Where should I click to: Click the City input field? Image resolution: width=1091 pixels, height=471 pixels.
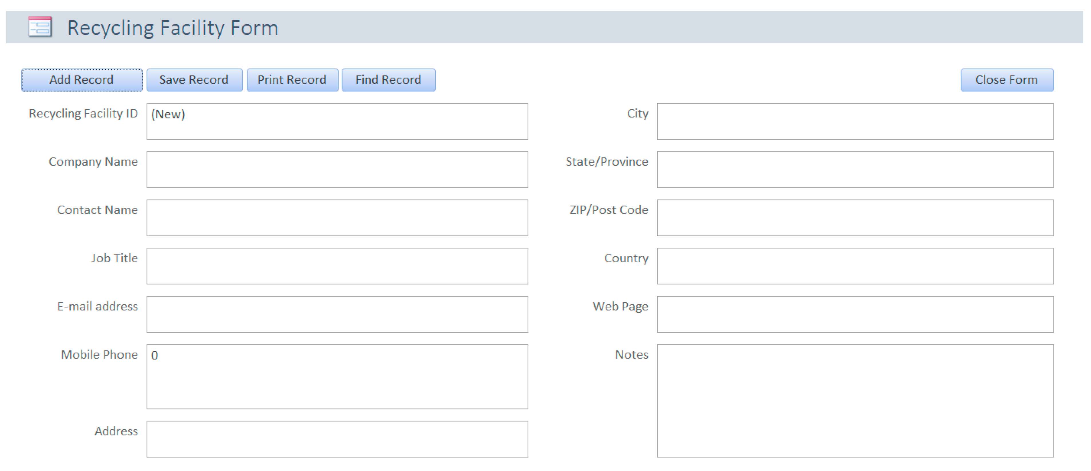tap(855, 121)
